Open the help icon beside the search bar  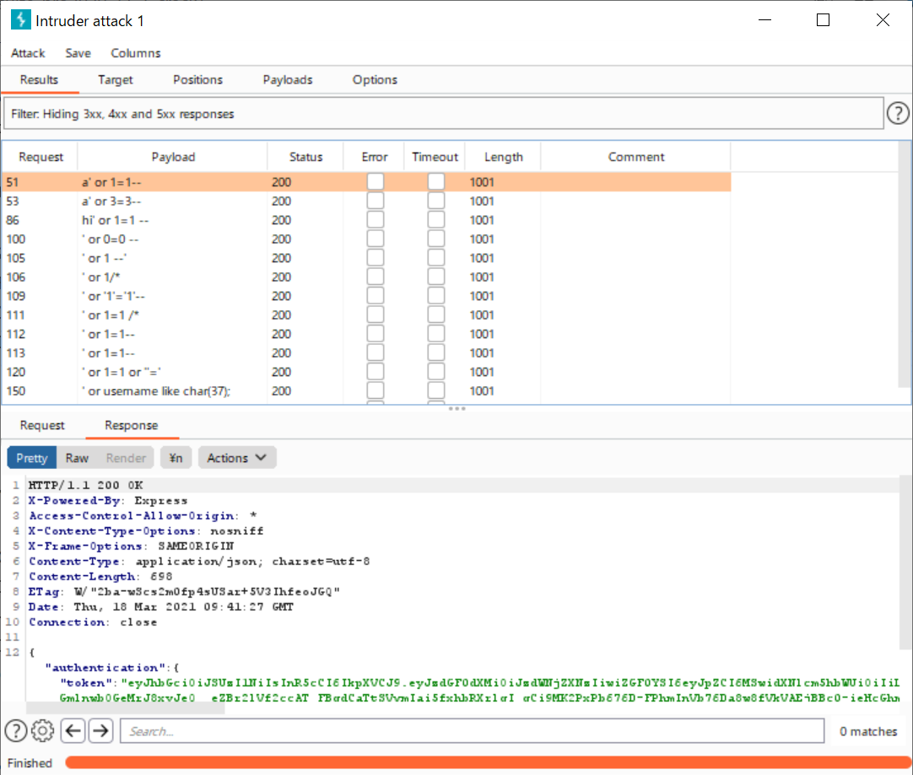[16, 731]
